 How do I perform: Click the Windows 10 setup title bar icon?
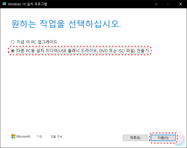(5, 4)
